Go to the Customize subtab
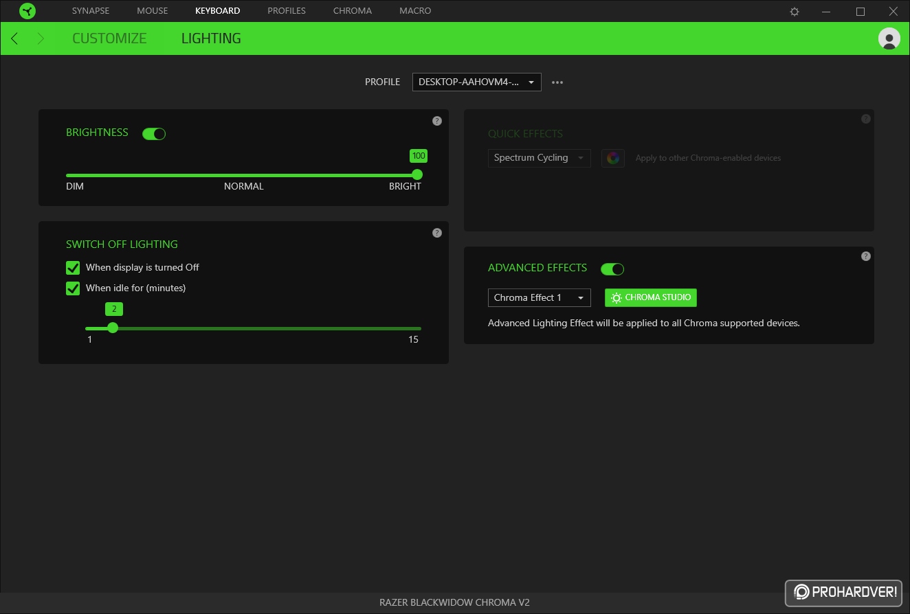The image size is (910, 614). coord(109,38)
